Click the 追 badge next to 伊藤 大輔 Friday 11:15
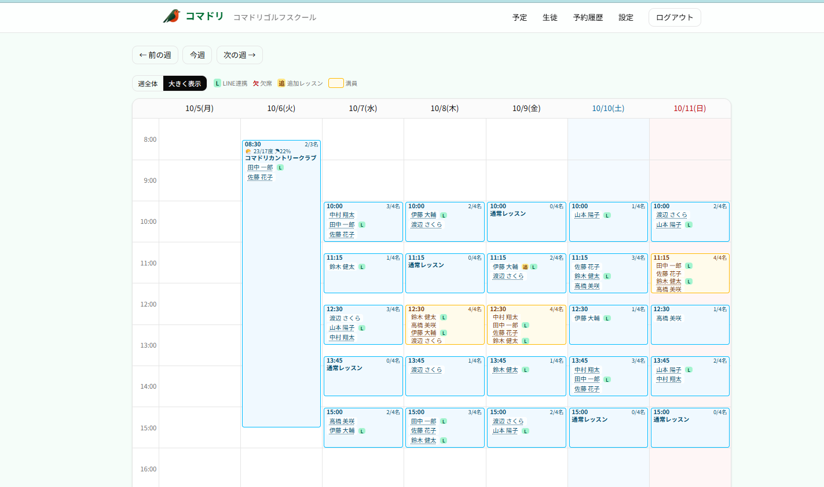 [525, 267]
